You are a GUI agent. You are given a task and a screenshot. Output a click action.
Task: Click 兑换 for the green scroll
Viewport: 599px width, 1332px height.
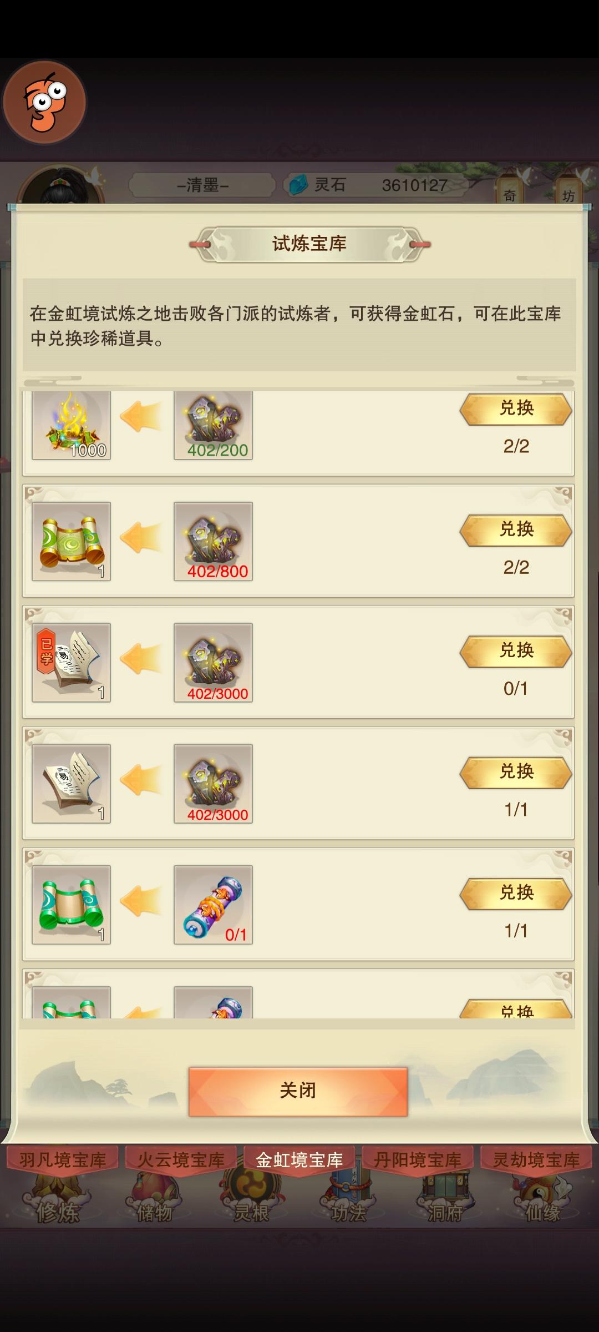tap(516, 893)
